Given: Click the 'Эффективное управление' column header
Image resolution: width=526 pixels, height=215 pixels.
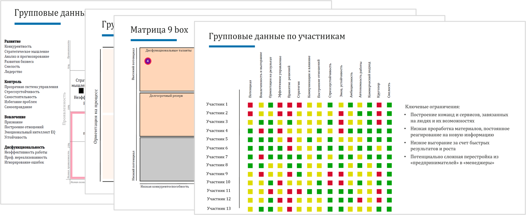Looking at the screenshot, I should pos(280,77).
